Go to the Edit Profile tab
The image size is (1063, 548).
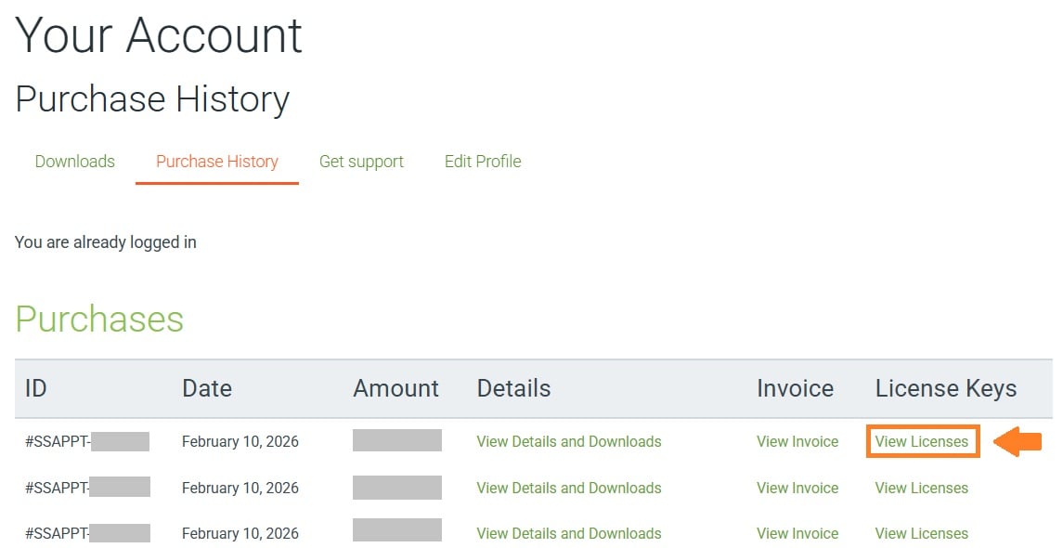click(x=483, y=162)
